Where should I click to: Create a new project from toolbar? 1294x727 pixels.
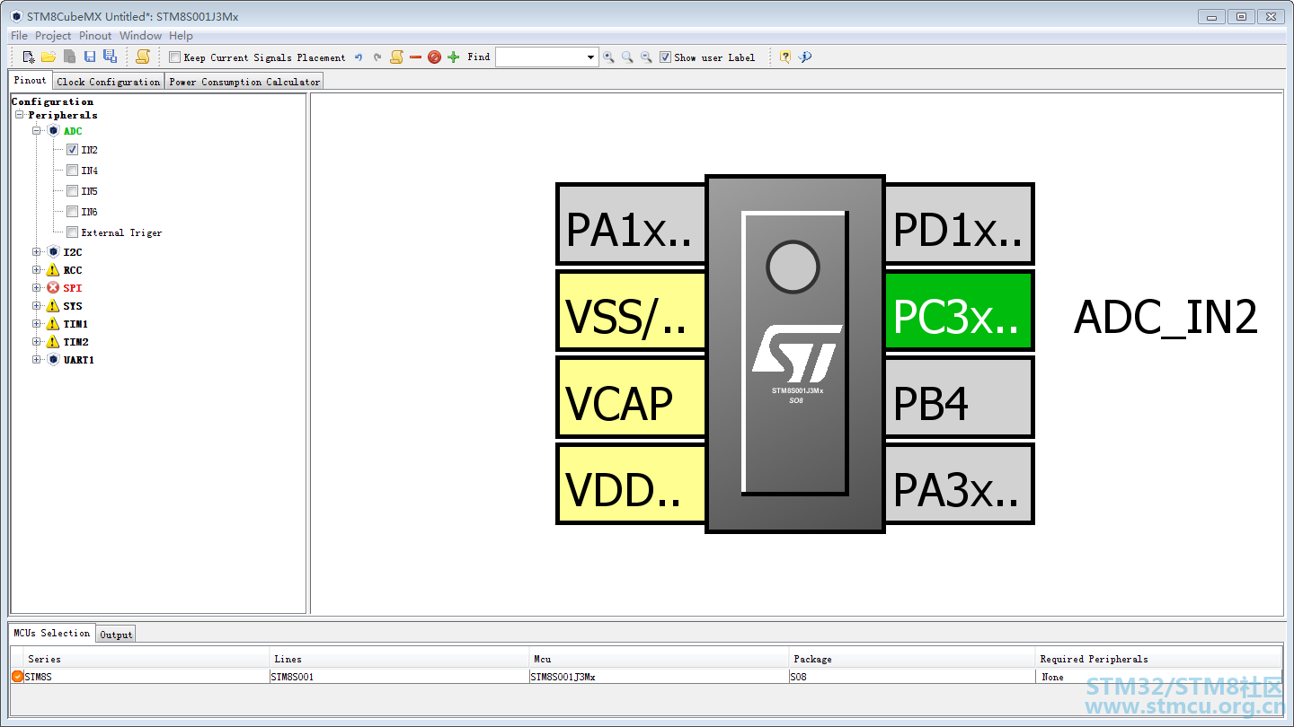tap(29, 57)
